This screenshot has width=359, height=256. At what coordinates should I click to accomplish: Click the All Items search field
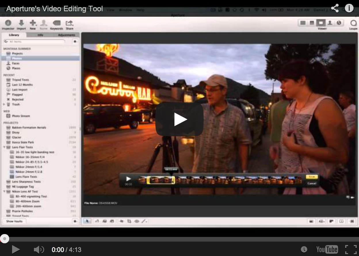(34, 42)
